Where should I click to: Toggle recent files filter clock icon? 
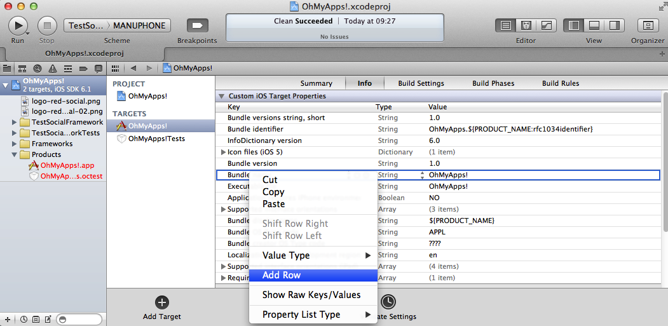(24, 319)
